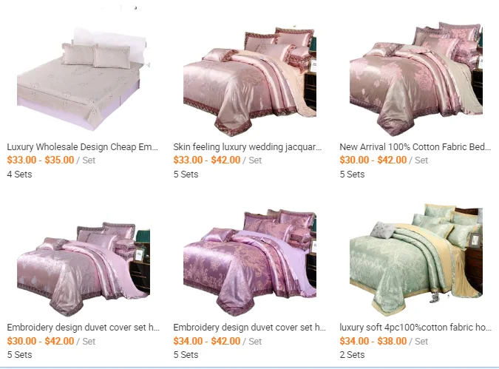Open the Skin feeling luxury wedding jacquar... title
The image size is (499, 369).
coord(248,147)
